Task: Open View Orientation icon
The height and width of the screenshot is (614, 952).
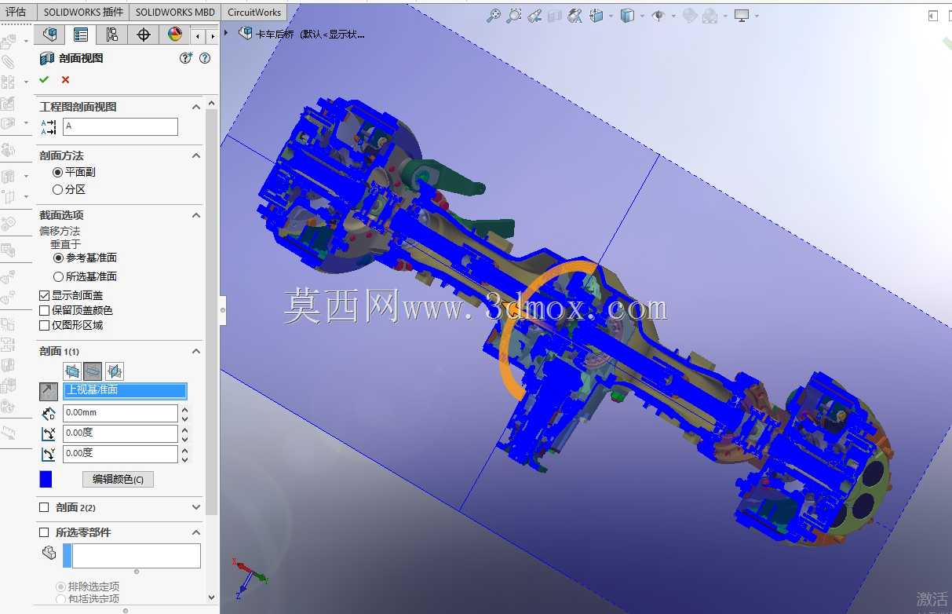Action: click(x=596, y=15)
